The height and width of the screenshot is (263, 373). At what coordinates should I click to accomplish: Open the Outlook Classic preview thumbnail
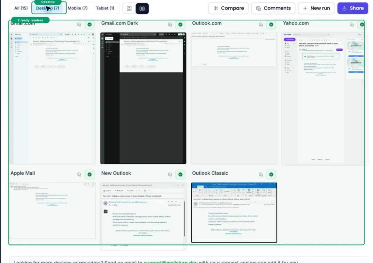234,213
